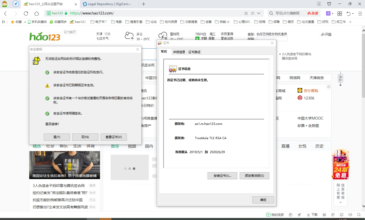Open the 搜索引擎 bookmarks folder
Image resolution: width=365 pixels, height=220 pixels.
(x=134, y=22)
